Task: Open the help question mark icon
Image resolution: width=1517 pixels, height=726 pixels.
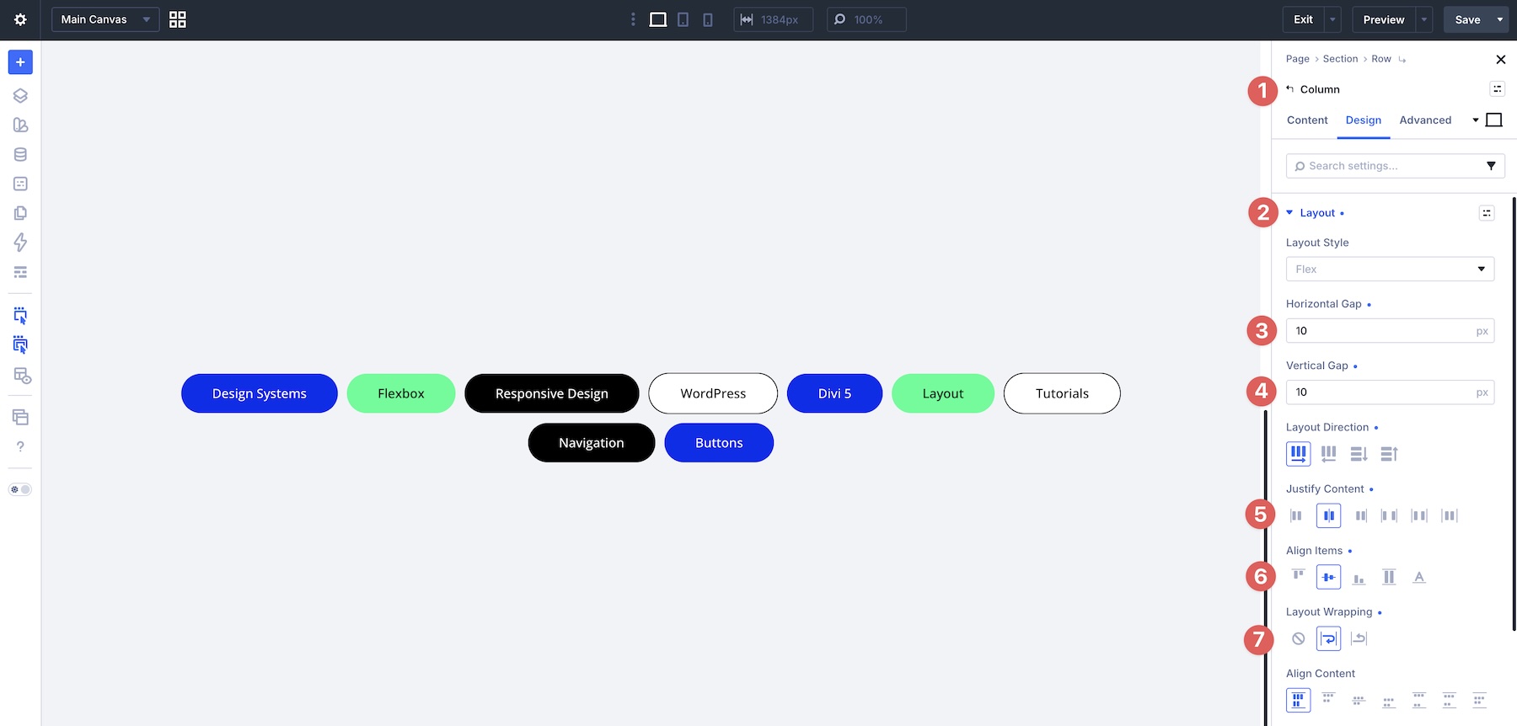Action: click(20, 446)
